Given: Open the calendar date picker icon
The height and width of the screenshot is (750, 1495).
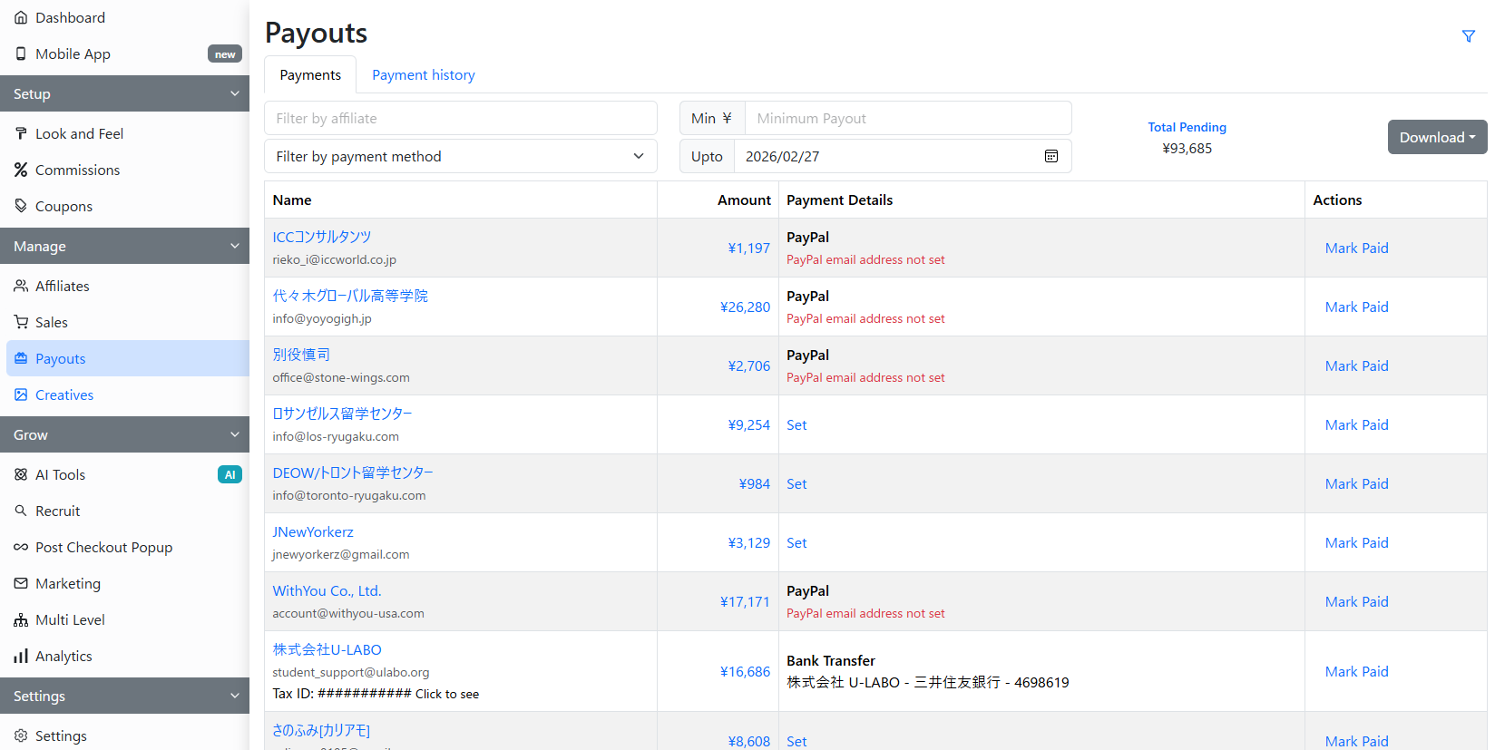Looking at the screenshot, I should [1050, 156].
